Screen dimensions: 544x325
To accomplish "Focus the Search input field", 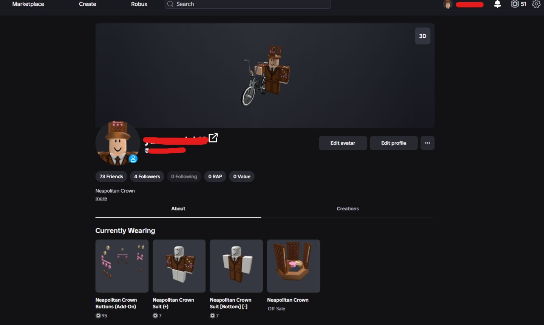I will coord(248,4).
